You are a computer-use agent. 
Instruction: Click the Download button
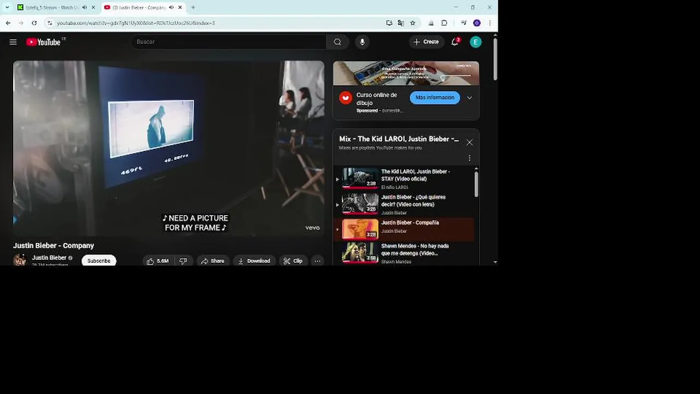[254, 261]
